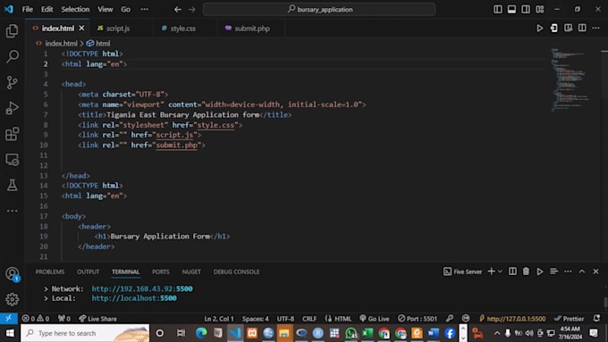Show hidden system tray icons chevron

[x=497, y=333]
